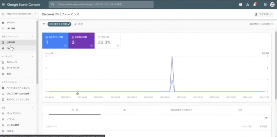Open ウェブに関する主な指標 report
Viewport: 277px width, 137px height.
(x=18, y=94)
